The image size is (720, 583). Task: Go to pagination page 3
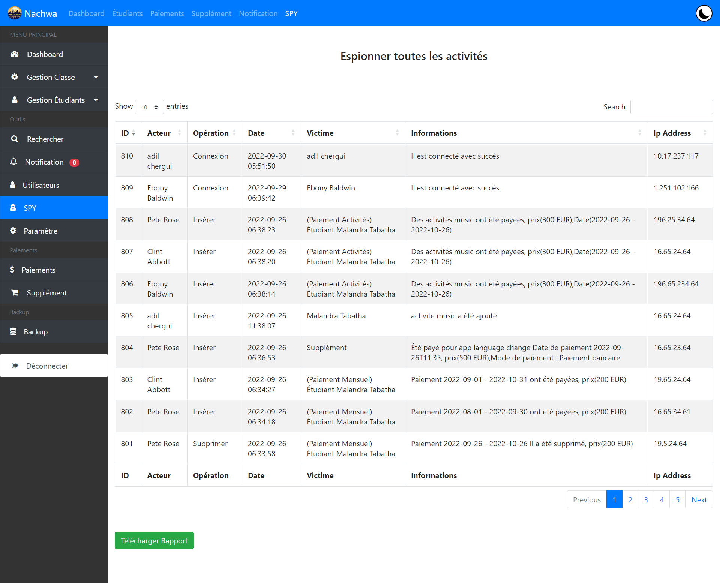[x=646, y=499]
